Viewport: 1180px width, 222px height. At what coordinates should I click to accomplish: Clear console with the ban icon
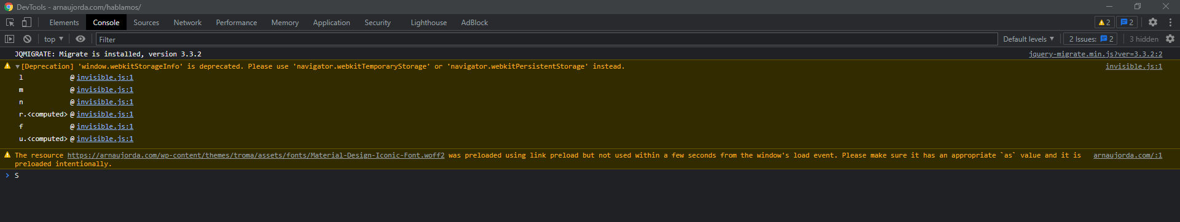(x=27, y=39)
